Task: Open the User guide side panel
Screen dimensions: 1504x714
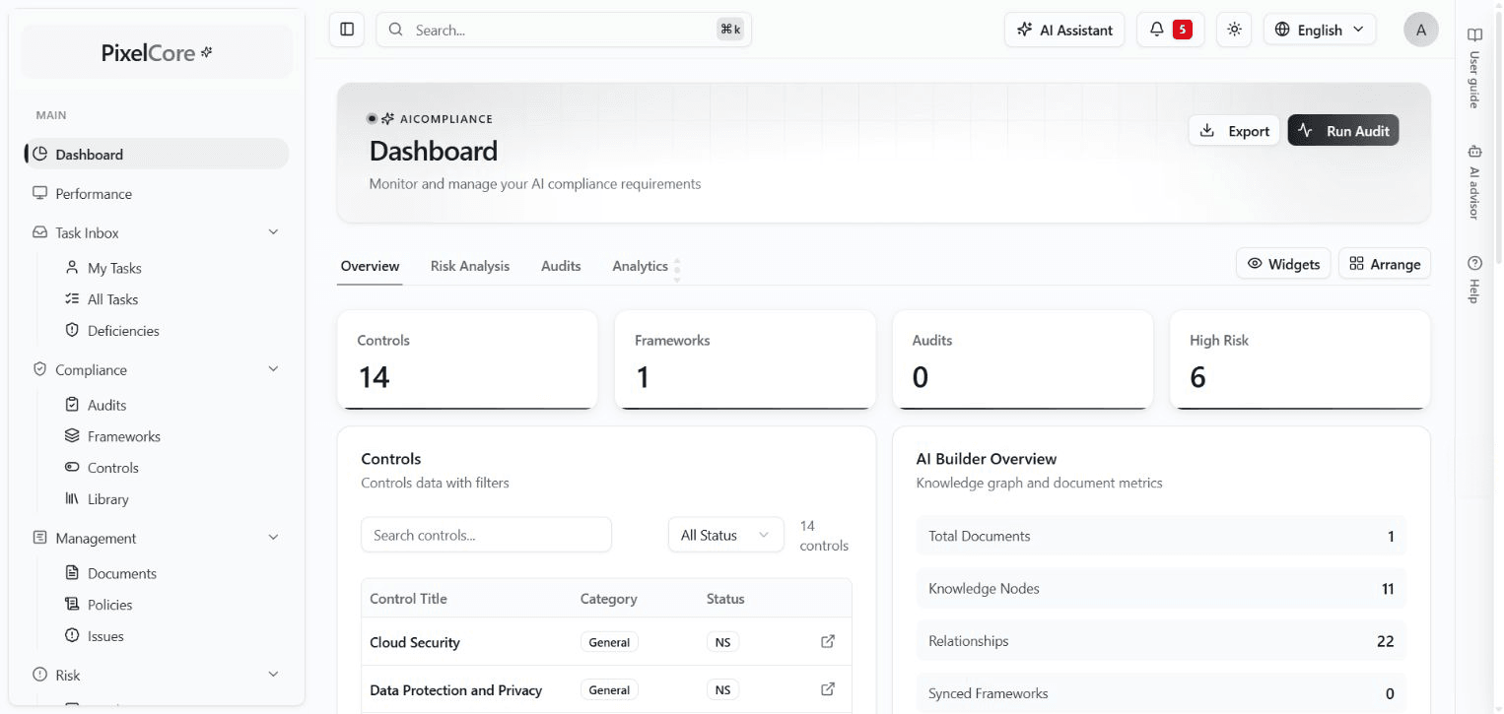Action: (x=1474, y=68)
